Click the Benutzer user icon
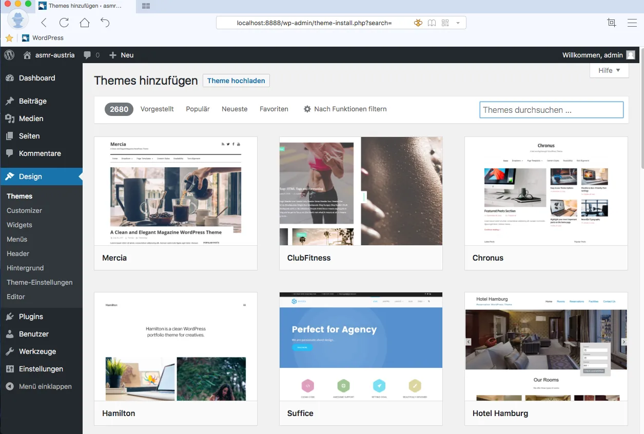Viewport: 644px width, 434px height. 10,334
